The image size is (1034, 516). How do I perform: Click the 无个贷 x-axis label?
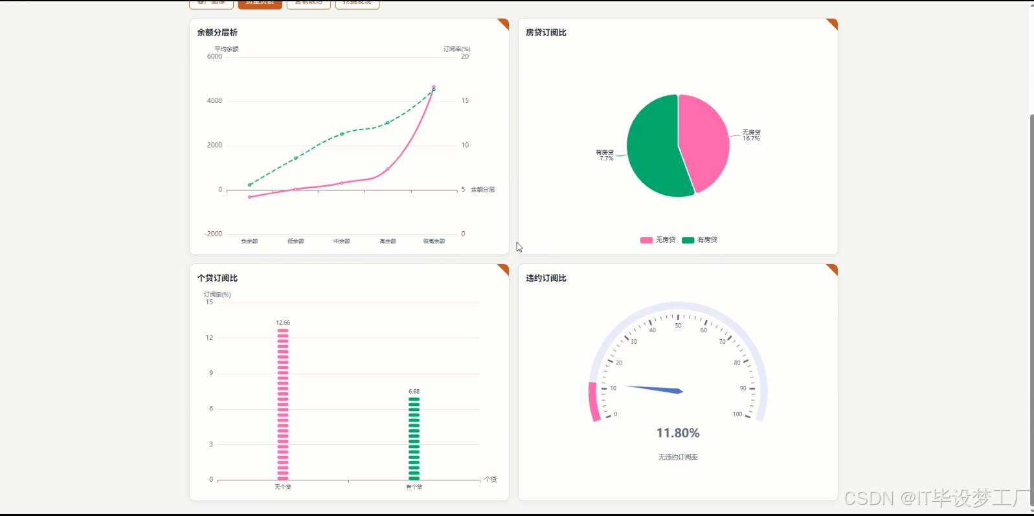coord(283,487)
